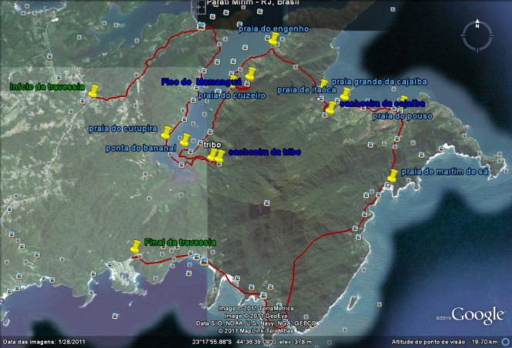512x348 pixels.
Task: Click the praia grande da cajaiba label
Action: tap(378, 81)
